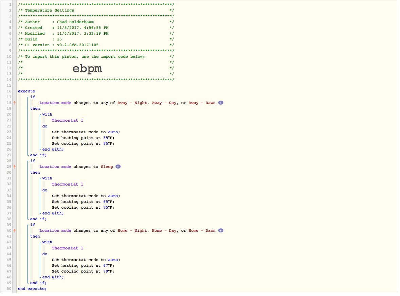
Task: Click the Build 25 comment line
Action: 96,39
